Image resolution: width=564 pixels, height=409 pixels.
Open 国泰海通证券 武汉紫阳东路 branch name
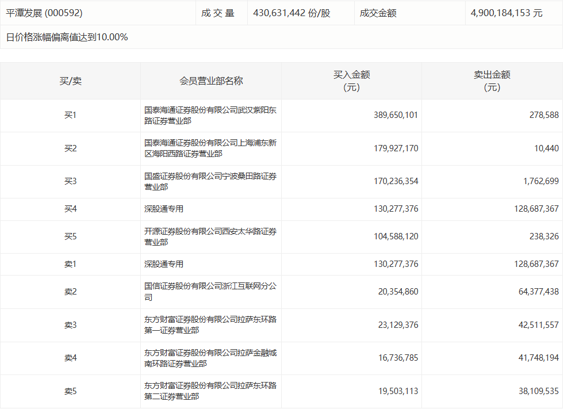210,116
